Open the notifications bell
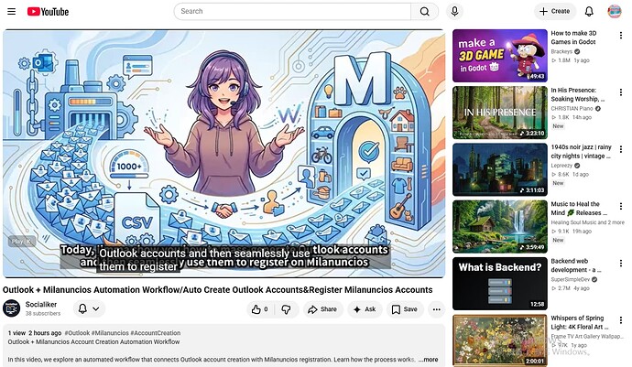 pyautogui.click(x=589, y=11)
